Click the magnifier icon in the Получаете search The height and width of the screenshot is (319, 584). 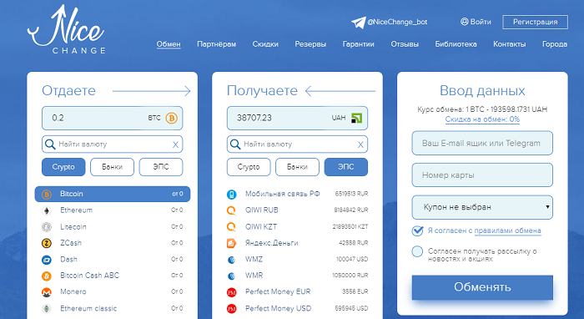pyautogui.click(x=235, y=144)
